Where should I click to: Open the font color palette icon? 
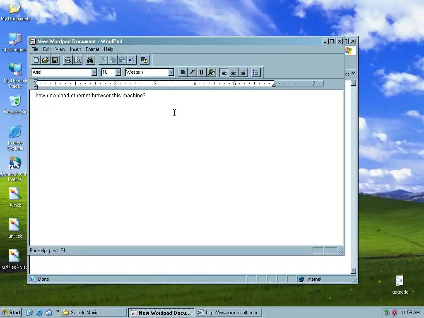(211, 72)
